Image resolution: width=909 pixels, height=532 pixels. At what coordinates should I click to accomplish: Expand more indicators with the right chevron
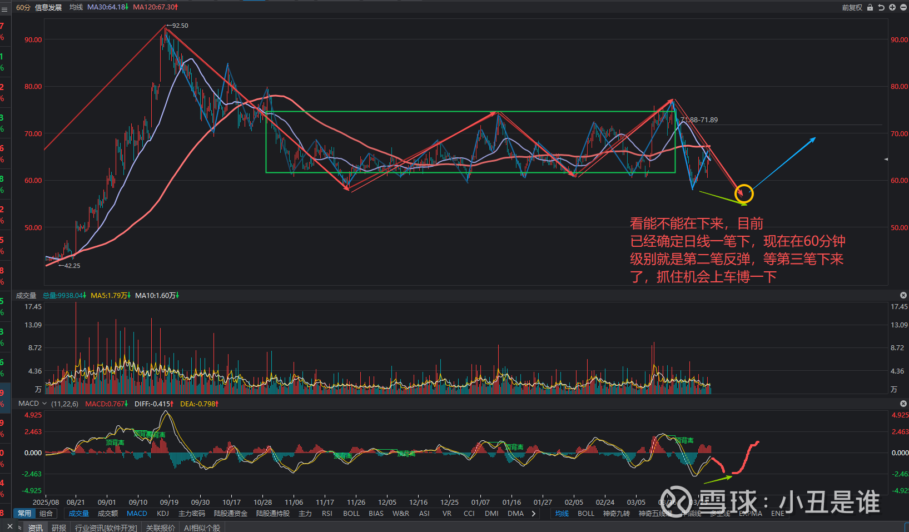[x=534, y=514]
